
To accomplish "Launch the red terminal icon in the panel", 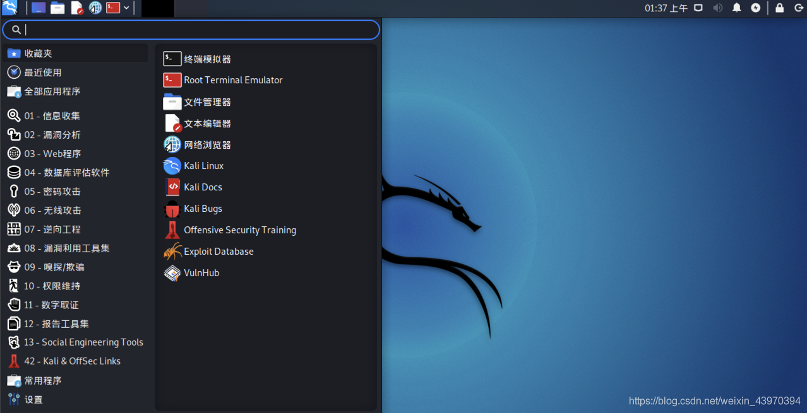I will (x=113, y=8).
